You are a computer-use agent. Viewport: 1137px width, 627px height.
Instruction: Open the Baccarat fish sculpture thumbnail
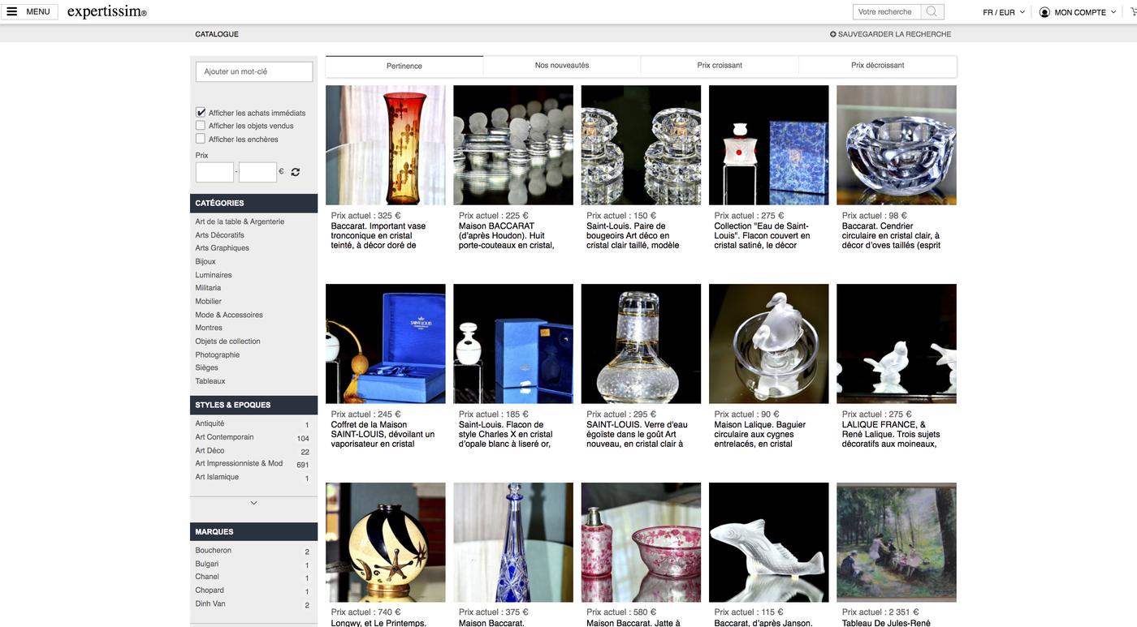pos(769,543)
